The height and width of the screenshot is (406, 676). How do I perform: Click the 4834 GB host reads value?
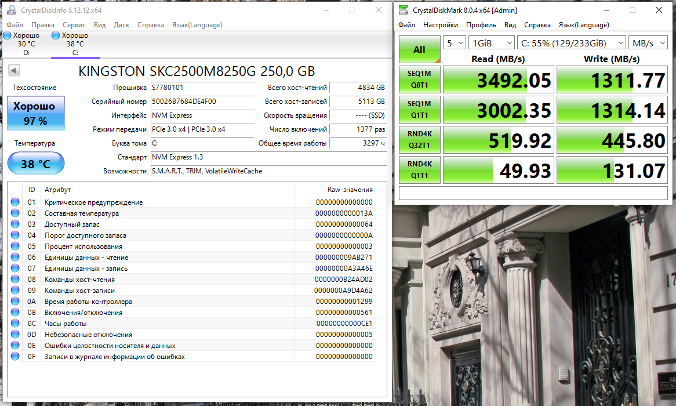[358, 88]
